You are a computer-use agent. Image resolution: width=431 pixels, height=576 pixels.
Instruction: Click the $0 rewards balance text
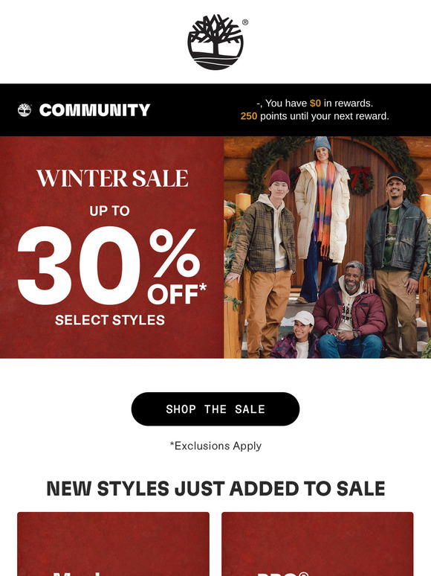click(315, 103)
